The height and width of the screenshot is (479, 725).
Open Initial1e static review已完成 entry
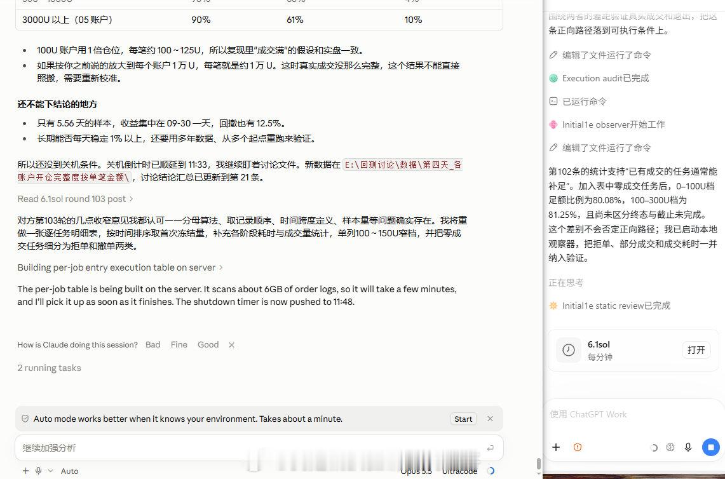click(616, 306)
